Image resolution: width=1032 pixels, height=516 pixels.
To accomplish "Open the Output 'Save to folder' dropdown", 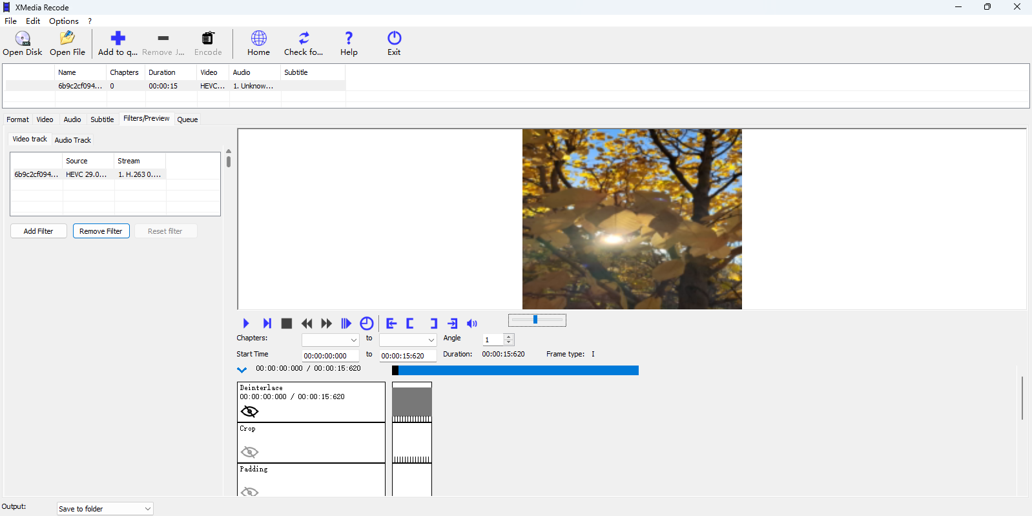I will pos(105,509).
